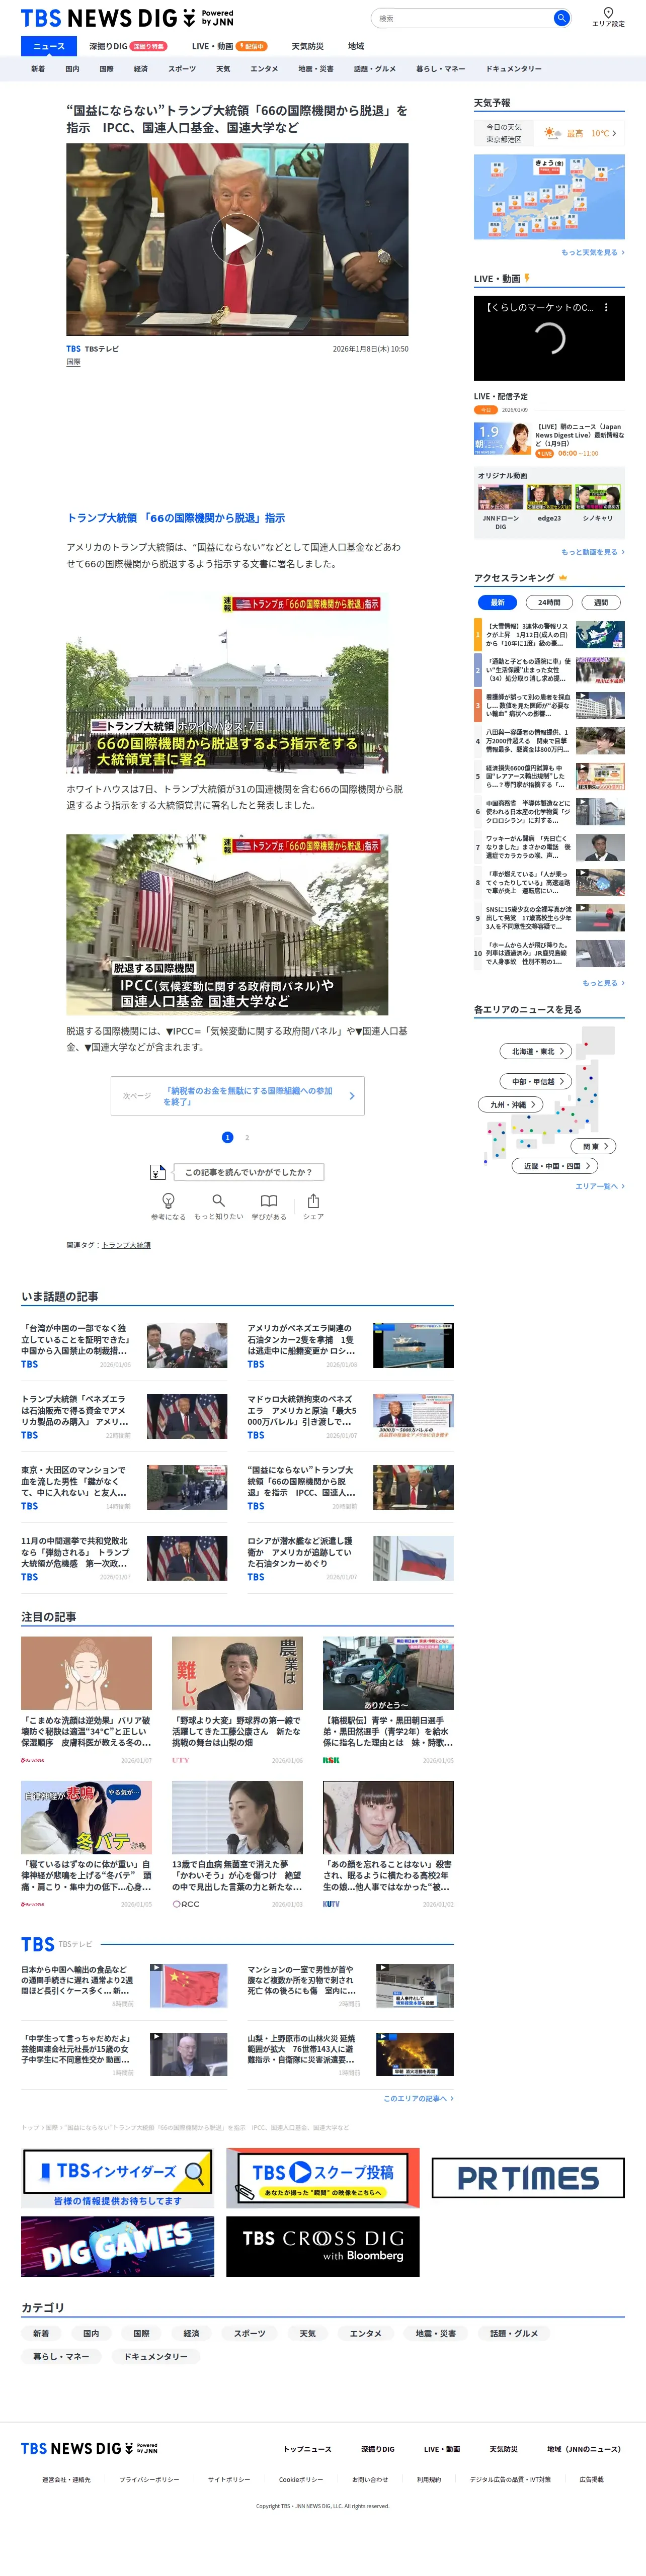The image size is (646, 2576).
Task: Open エンタメ in the top sub-navigation bar
Action: (x=264, y=69)
